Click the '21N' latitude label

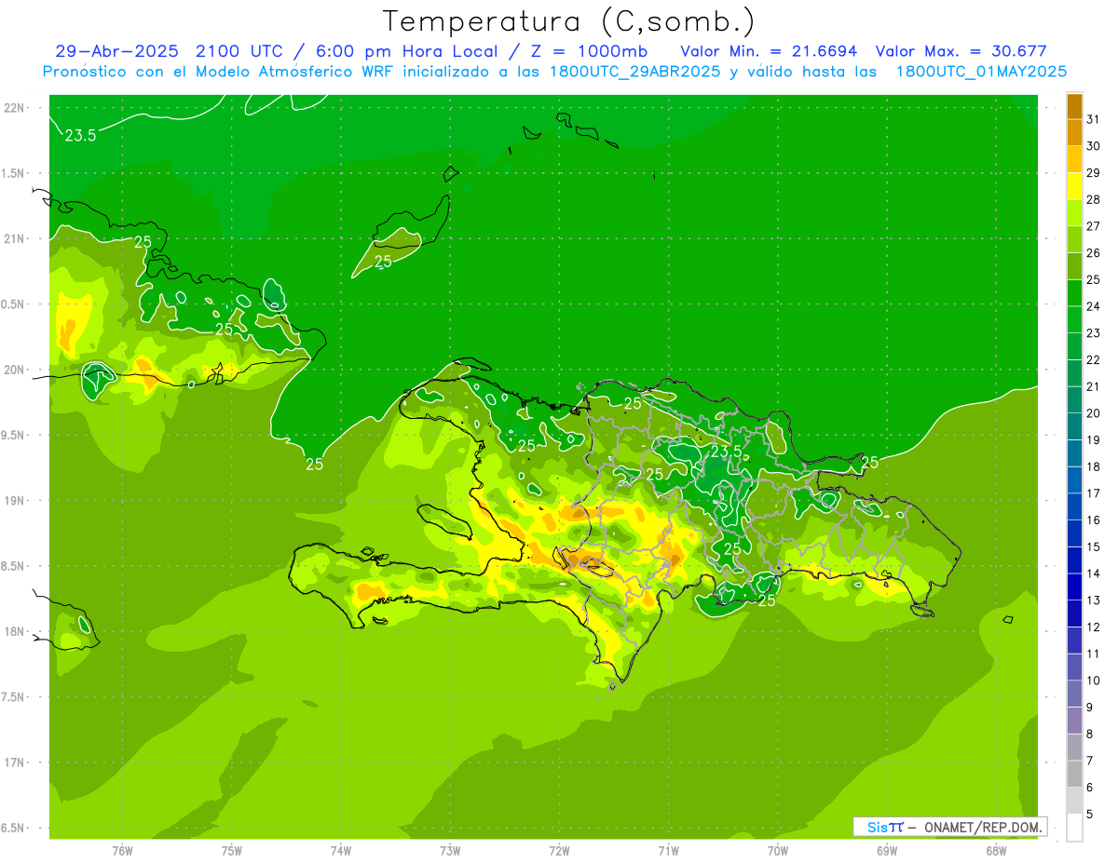[x=14, y=239]
